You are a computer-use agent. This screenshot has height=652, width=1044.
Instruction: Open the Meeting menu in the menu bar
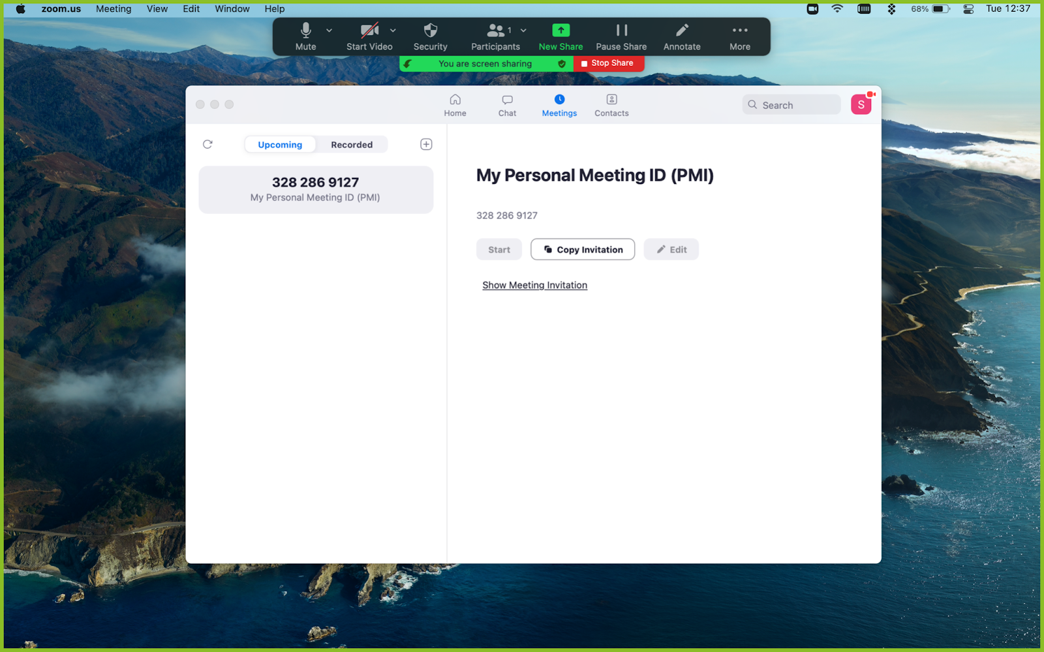click(x=114, y=8)
